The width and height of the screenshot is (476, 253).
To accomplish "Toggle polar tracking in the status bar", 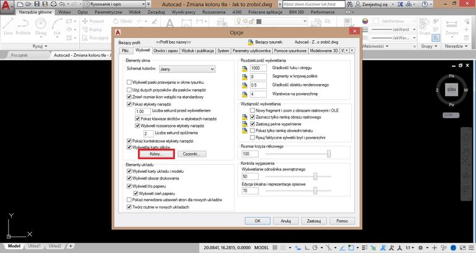I will pos(315,247).
